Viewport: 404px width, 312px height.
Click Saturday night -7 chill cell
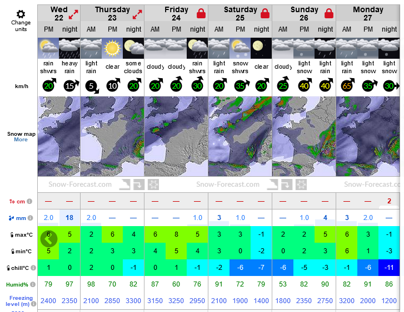click(x=261, y=268)
